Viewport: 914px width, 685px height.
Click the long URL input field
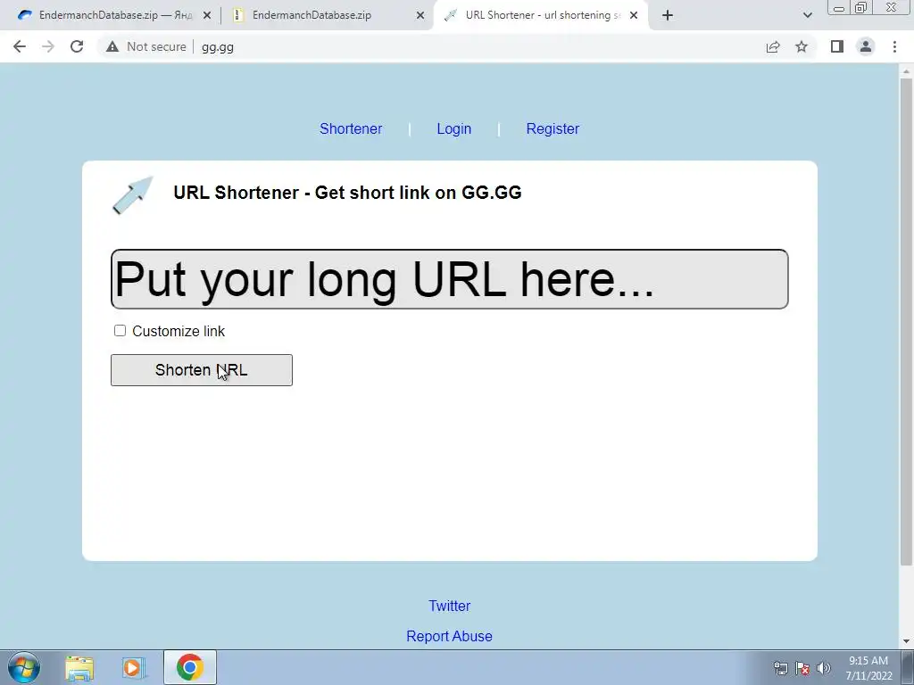pyautogui.click(x=450, y=279)
